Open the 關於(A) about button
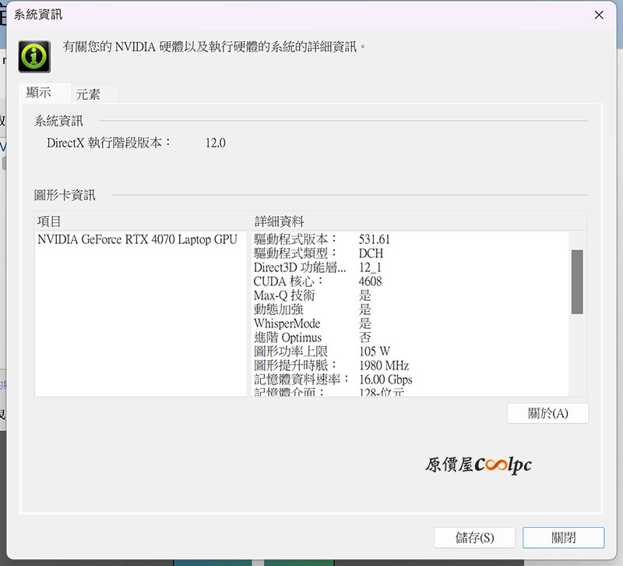 click(x=548, y=413)
